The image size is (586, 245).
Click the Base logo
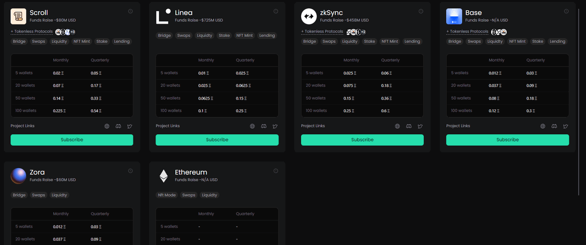pos(454,16)
